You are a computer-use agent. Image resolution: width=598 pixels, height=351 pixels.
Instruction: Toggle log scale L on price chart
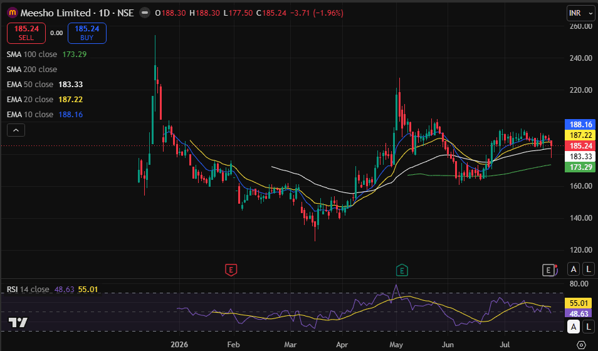pyautogui.click(x=589, y=270)
